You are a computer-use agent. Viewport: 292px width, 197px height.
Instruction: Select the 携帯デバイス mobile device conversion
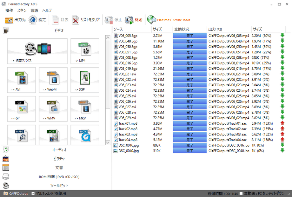coord(37,51)
